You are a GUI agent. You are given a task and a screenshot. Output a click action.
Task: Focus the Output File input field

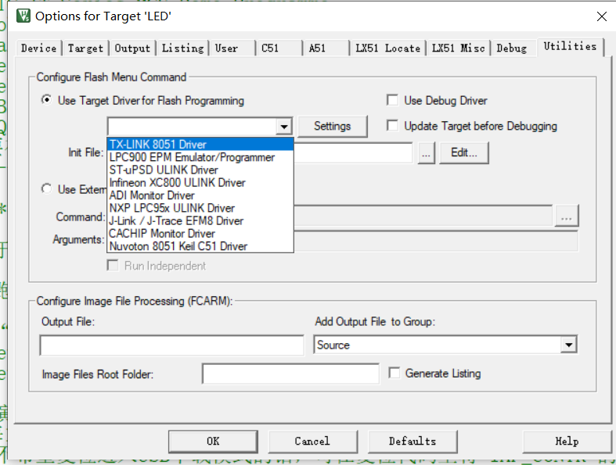[x=171, y=345]
